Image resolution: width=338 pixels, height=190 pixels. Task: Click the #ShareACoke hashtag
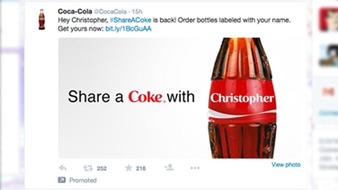[131, 20]
